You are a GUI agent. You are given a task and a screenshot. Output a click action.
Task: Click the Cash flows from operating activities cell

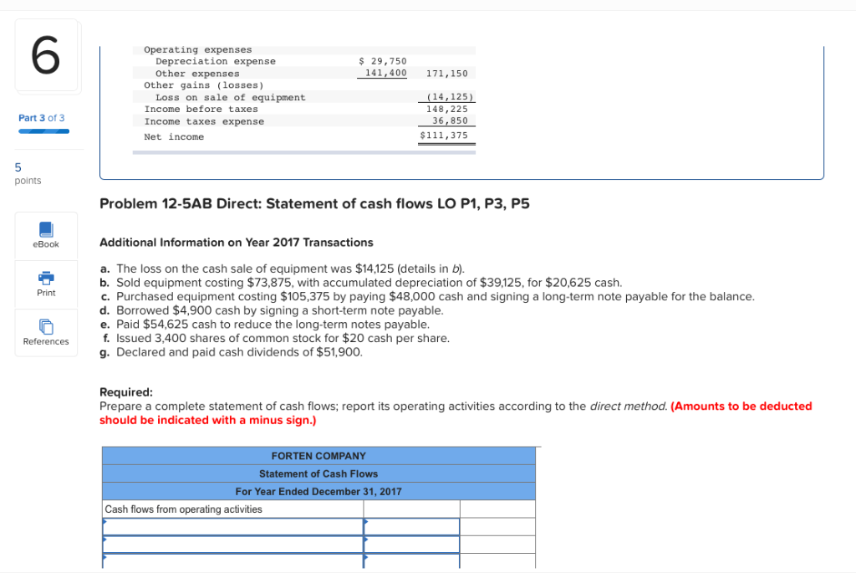click(x=232, y=509)
